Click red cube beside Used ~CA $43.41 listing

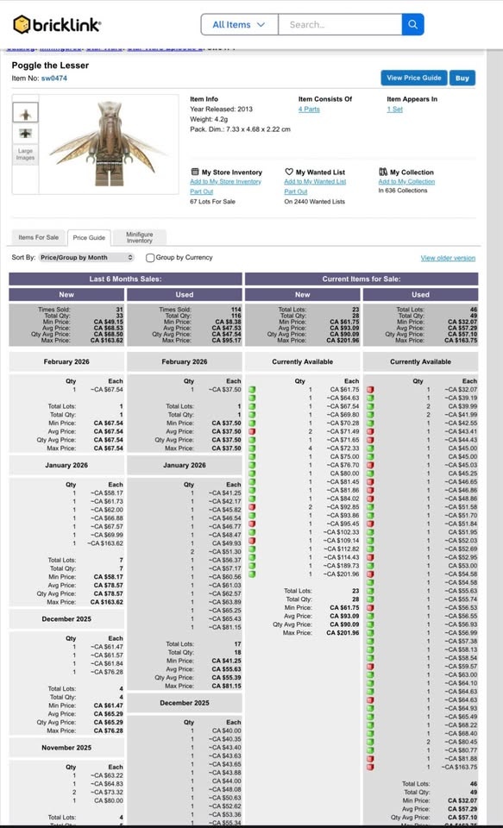[x=370, y=431]
